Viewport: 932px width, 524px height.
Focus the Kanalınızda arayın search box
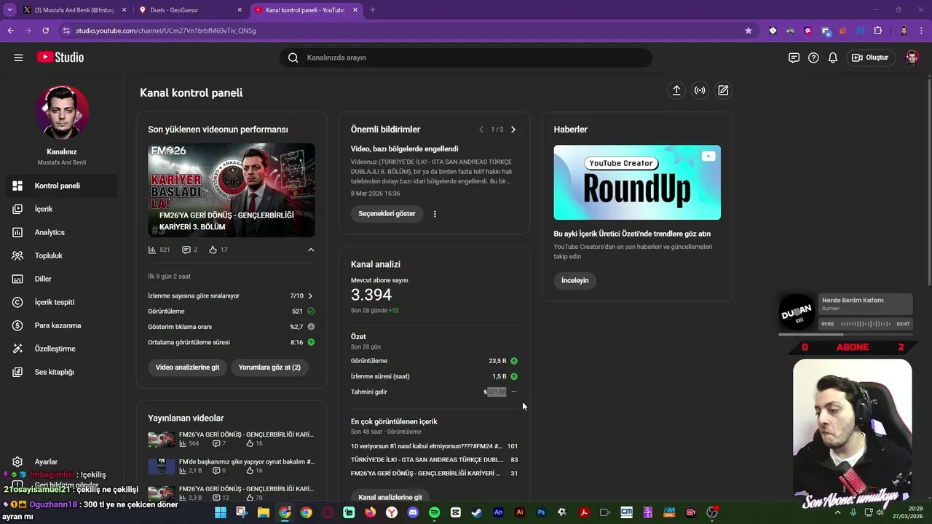pyautogui.click(x=466, y=57)
